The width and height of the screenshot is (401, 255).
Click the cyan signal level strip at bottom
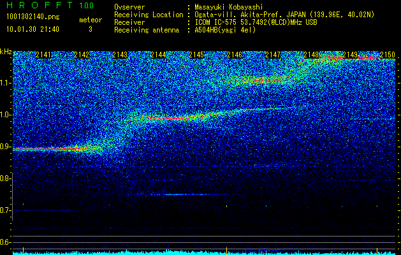(x=204, y=252)
